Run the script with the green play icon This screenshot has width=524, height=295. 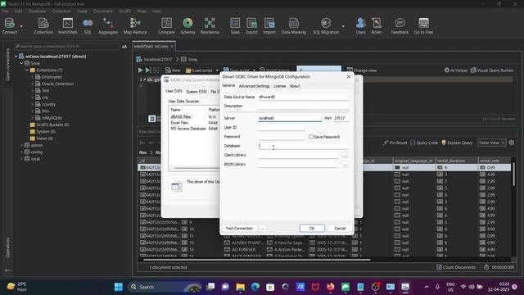click(x=140, y=70)
